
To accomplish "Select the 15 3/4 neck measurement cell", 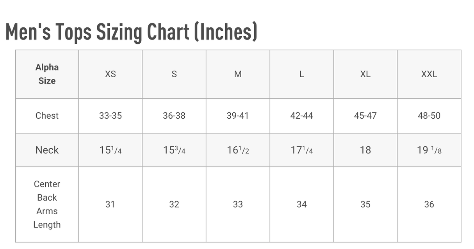I will tap(174, 150).
